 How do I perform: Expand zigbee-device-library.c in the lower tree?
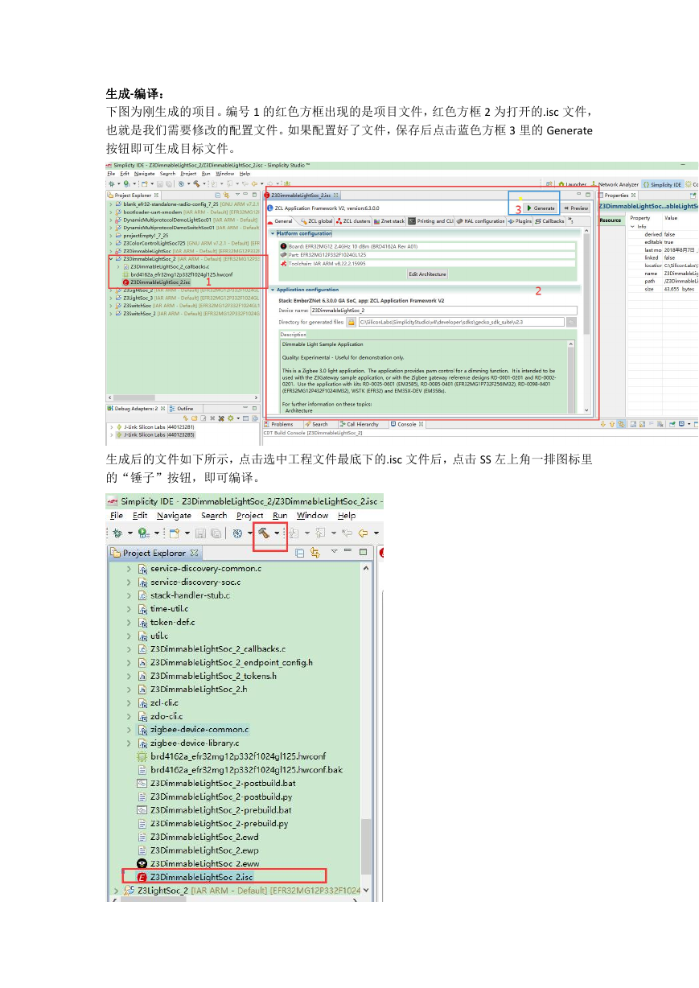tap(129, 743)
